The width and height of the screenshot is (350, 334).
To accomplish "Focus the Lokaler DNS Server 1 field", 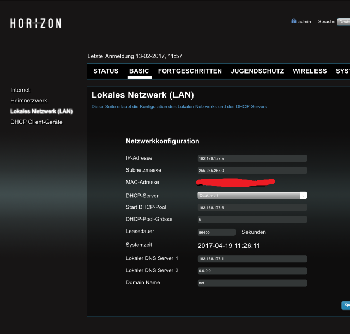I will (x=252, y=259).
